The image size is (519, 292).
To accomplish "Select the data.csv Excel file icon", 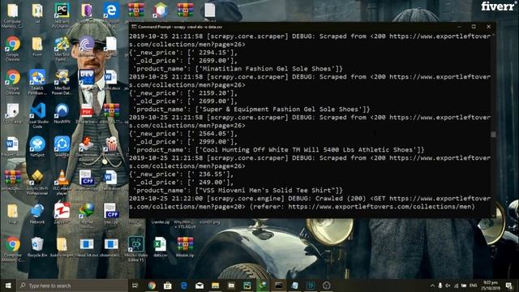I will click(x=161, y=244).
